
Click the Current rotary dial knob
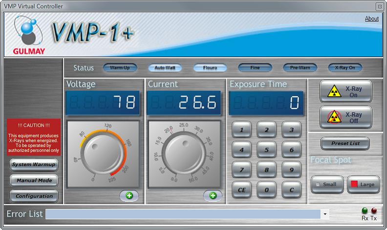click(184, 154)
